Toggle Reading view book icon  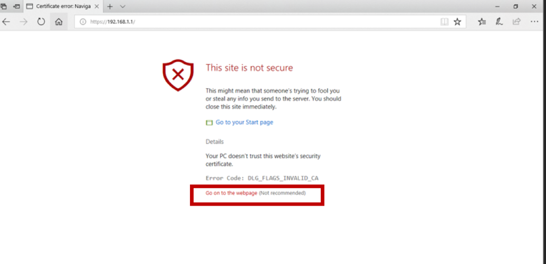coord(444,22)
